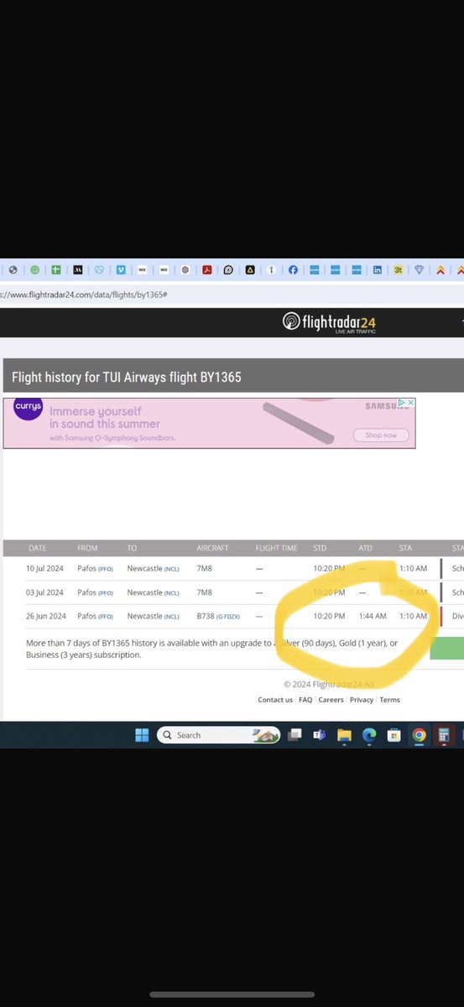The width and height of the screenshot is (464, 1007).
Task: Click the FROM column header
Action: [x=87, y=548]
